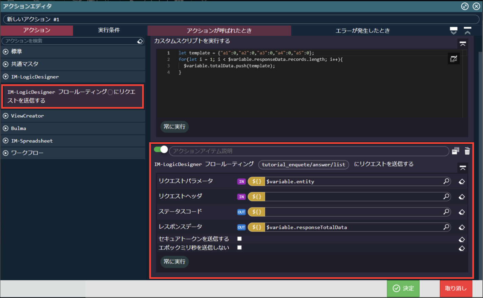Check セキュアトークンを送信する checkbox

(239, 239)
